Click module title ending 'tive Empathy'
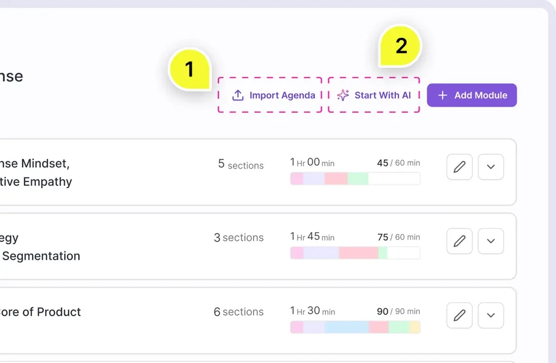The width and height of the screenshot is (556, 363). click(x=36, y=173)
